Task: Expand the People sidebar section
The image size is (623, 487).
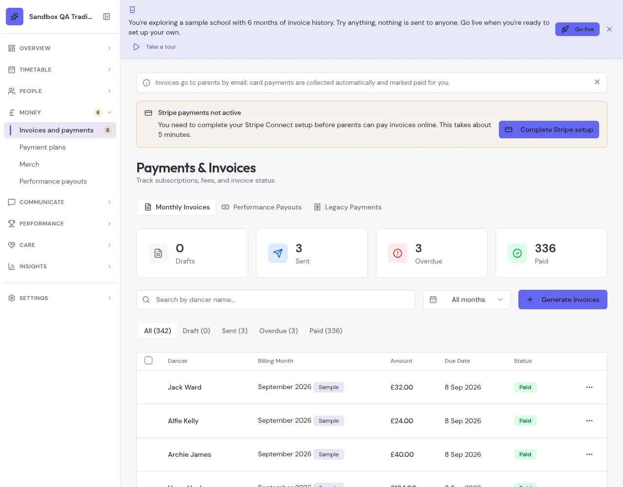Action: pyautogui.click(x=60, y=91)
